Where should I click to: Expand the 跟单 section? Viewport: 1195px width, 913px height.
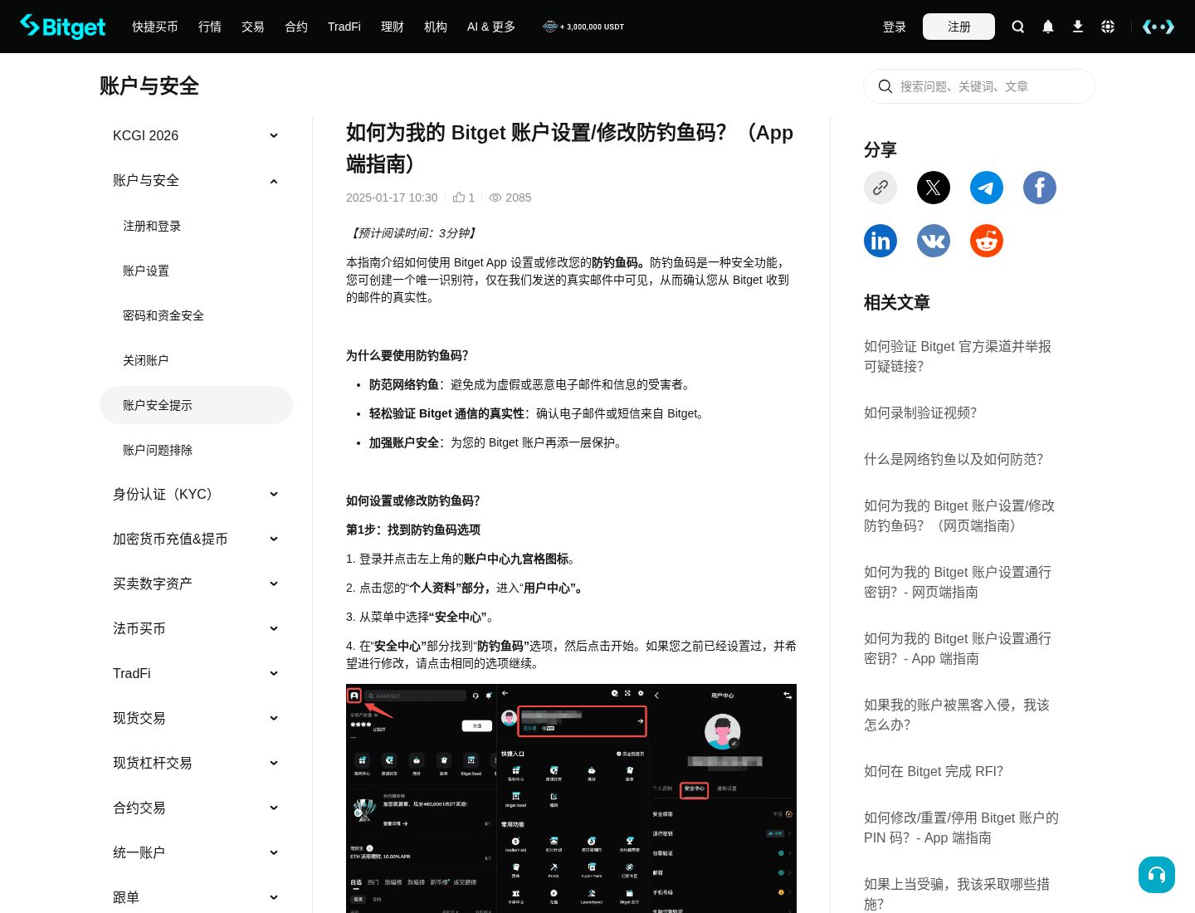196,897
